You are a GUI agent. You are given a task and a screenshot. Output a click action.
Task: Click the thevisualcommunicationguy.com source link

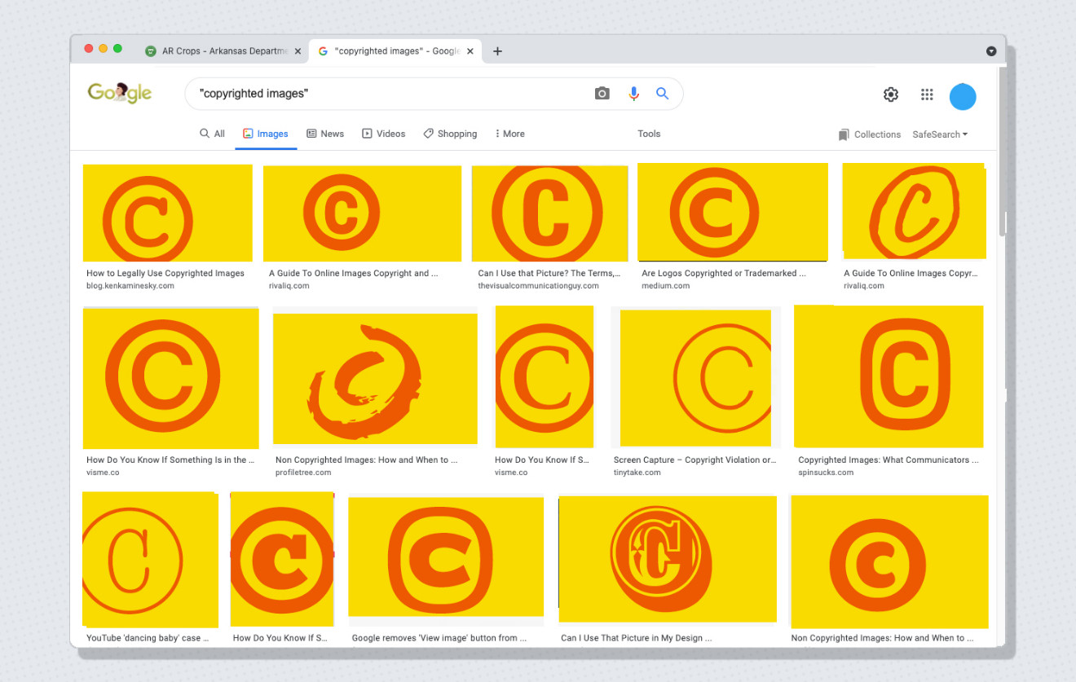[538, 286]
